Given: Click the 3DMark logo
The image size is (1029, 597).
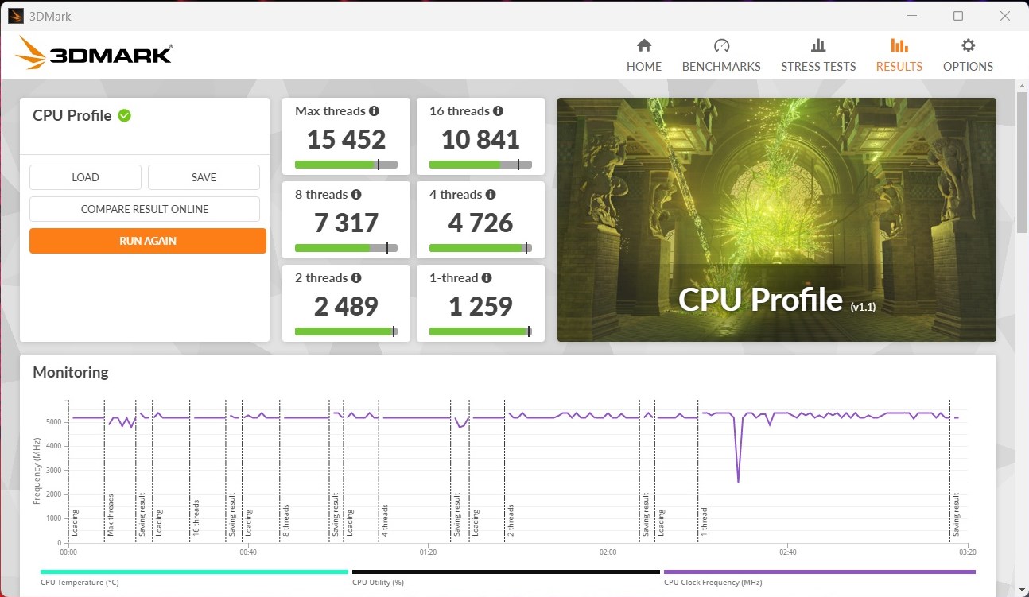Looking at the screenshot, I should pos(94,54).
